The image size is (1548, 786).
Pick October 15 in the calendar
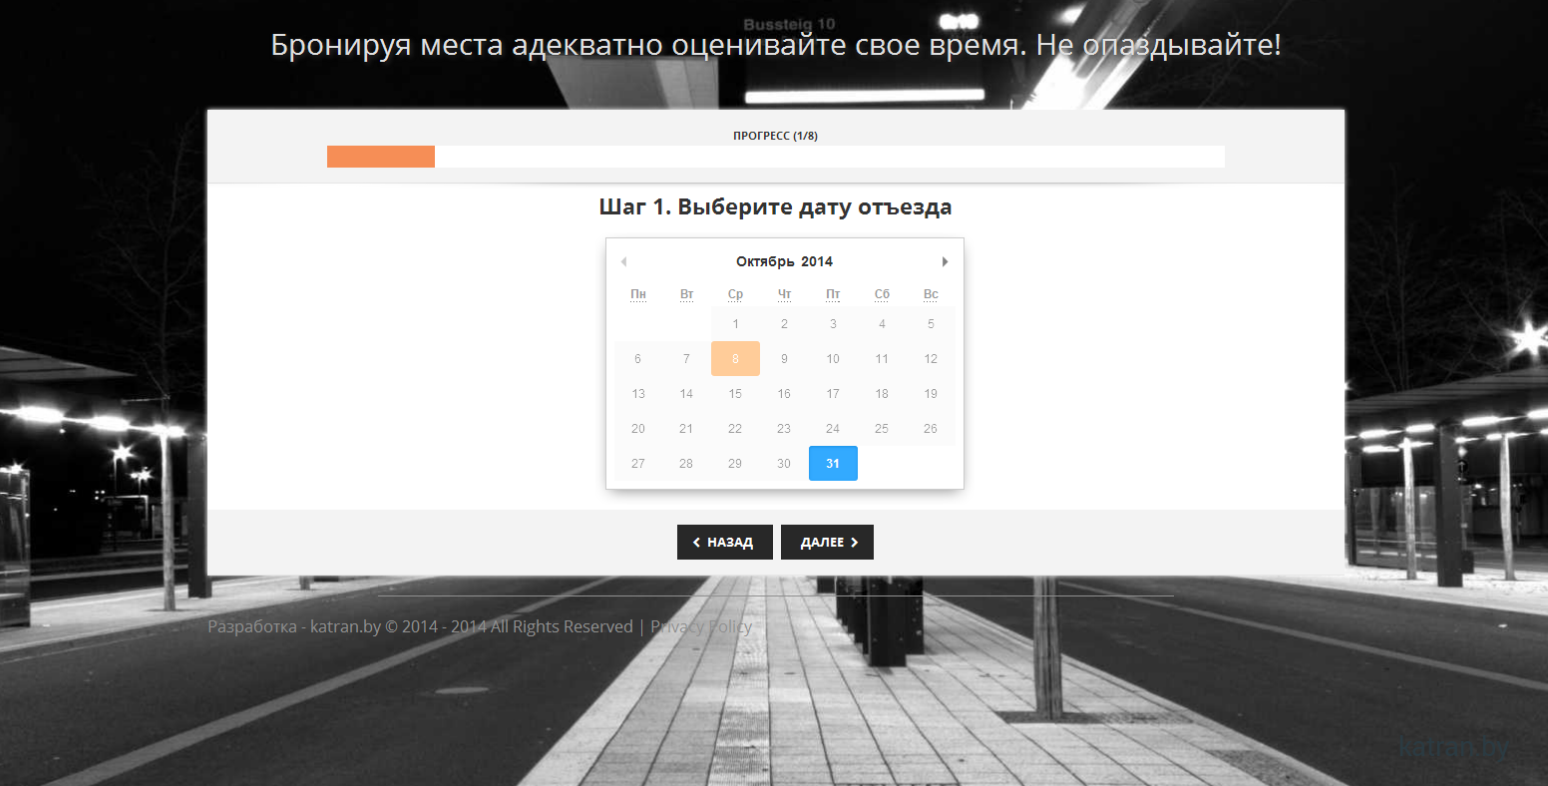pos(735,394)
